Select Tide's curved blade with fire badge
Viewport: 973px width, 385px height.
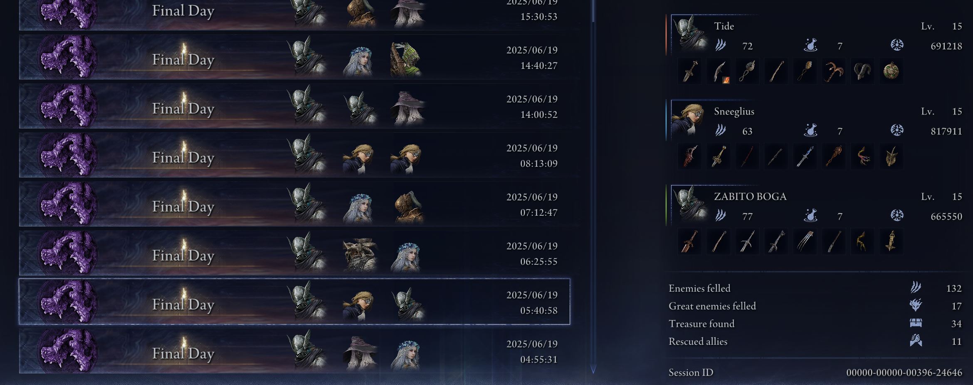click(719, 71)
